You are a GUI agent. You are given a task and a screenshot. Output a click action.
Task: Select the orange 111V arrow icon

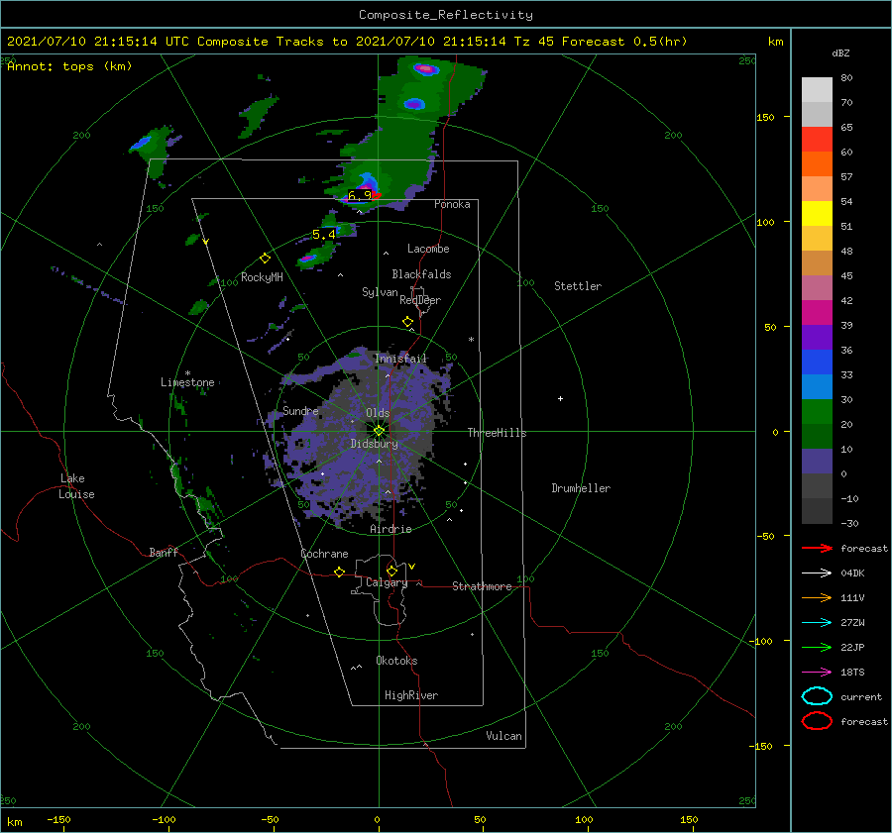click(817, 597)
